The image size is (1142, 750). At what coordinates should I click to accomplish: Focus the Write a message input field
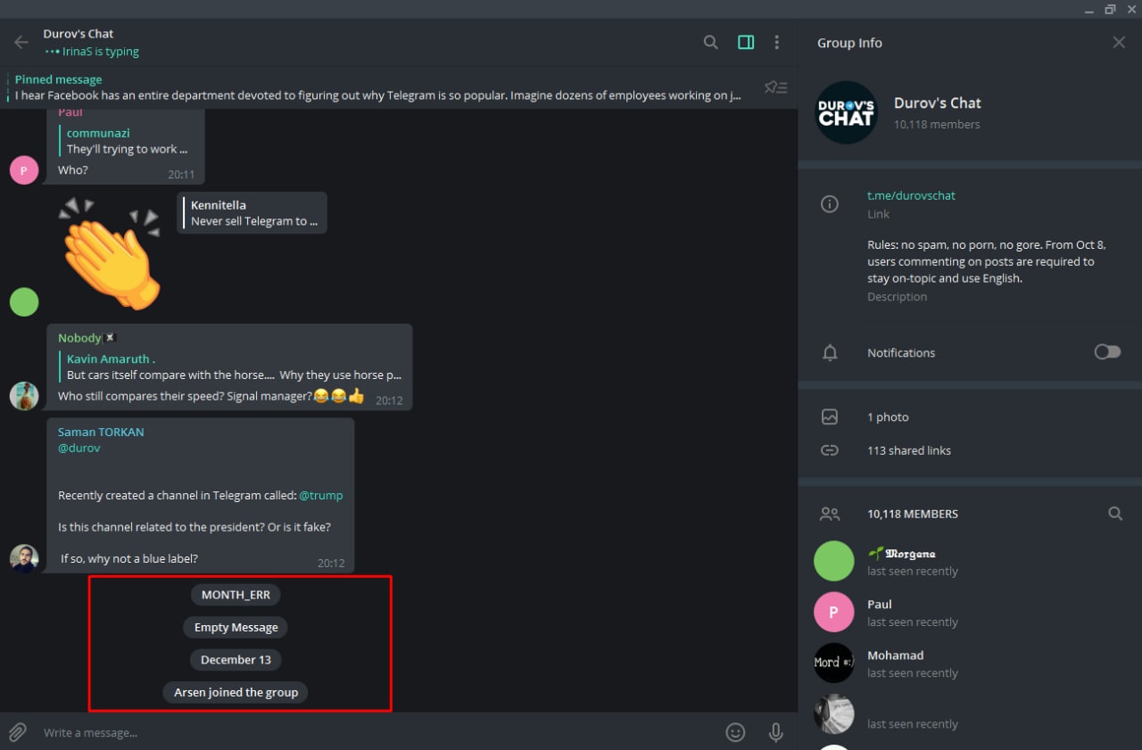click(379, 732)
